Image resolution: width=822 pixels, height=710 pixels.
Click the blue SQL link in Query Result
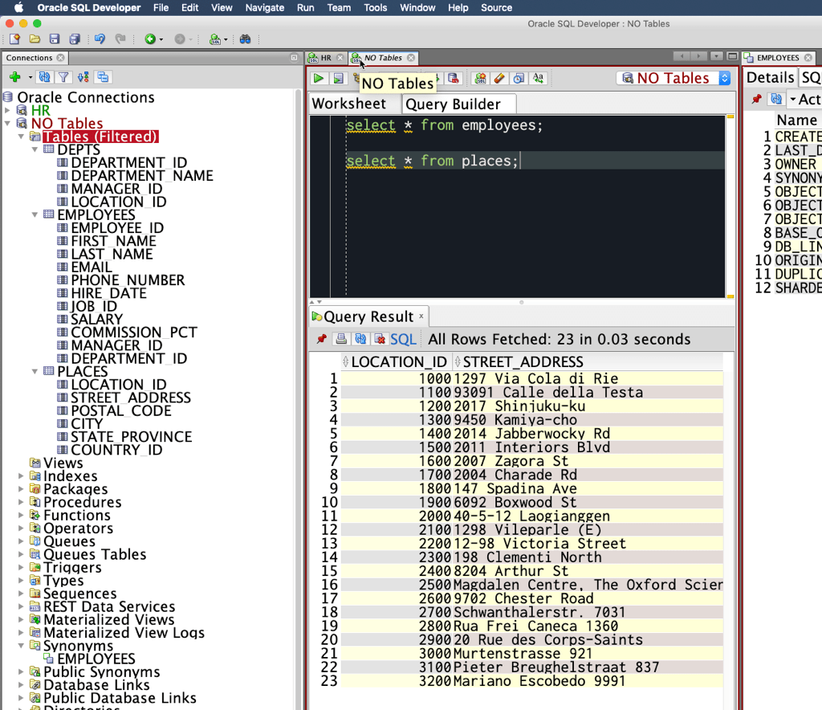[x=403, y=339]
